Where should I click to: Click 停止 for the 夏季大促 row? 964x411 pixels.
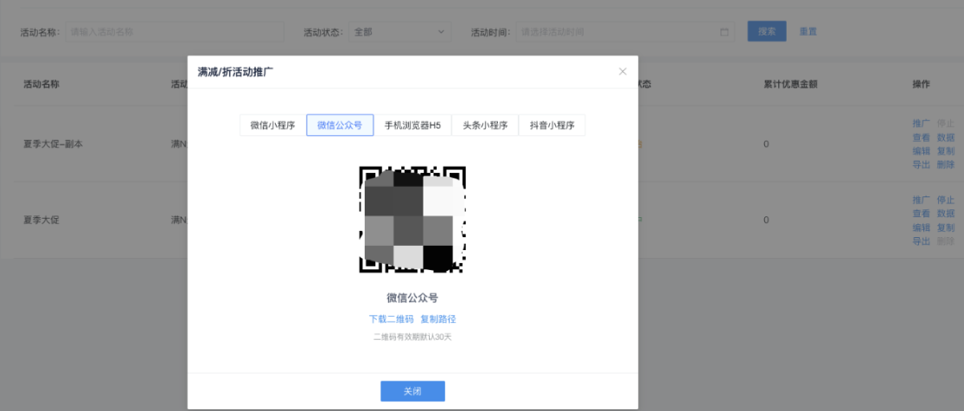(946, 200)
